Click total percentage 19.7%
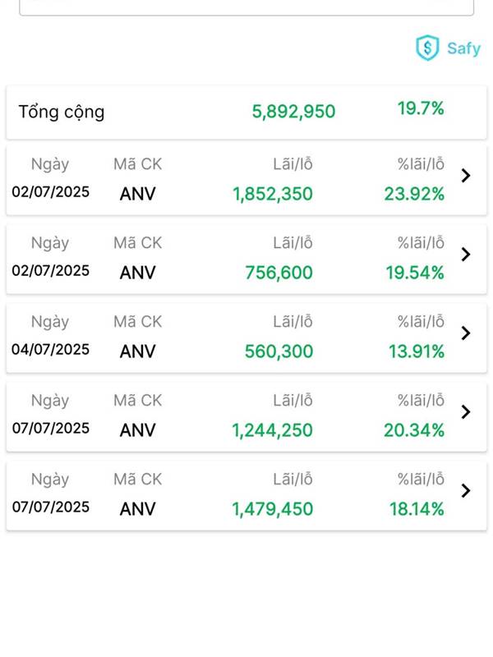Screen dimensions: 493x657 point(421,108)
